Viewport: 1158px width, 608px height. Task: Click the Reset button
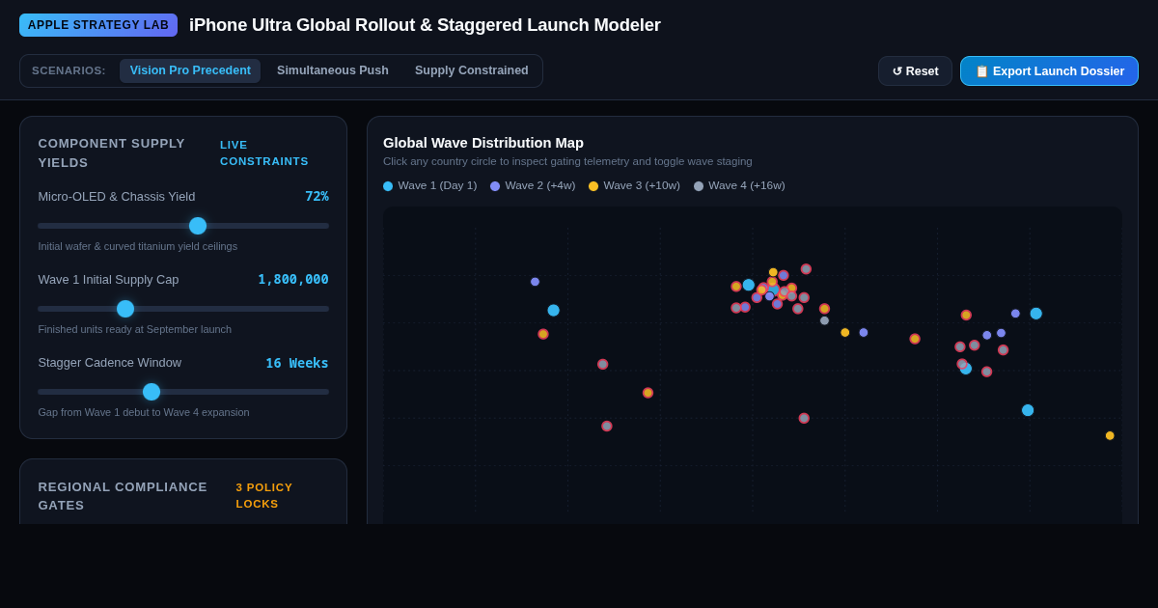click(915, 70)
